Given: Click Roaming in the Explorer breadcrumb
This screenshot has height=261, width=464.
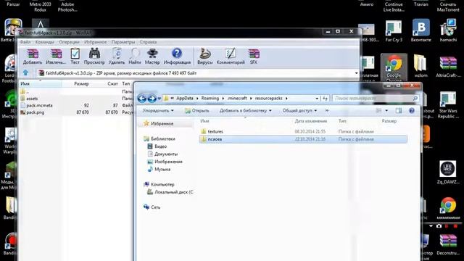Looking at the screenshot, I should pyautogui.click(x=210, y=99).
